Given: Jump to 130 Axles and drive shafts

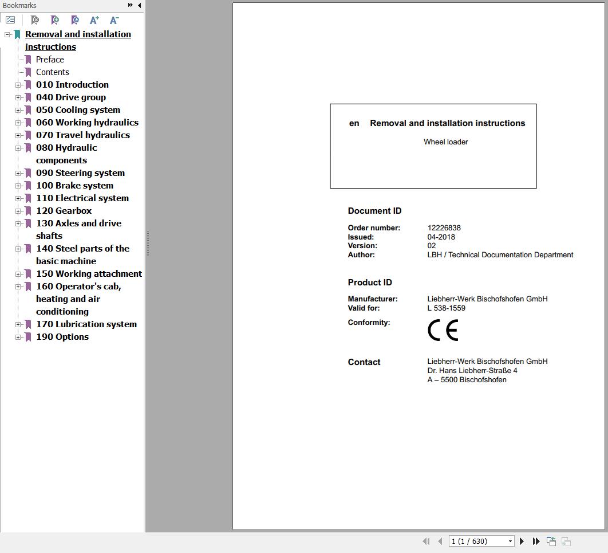Looking at the screenshot, I should [78, 230].
